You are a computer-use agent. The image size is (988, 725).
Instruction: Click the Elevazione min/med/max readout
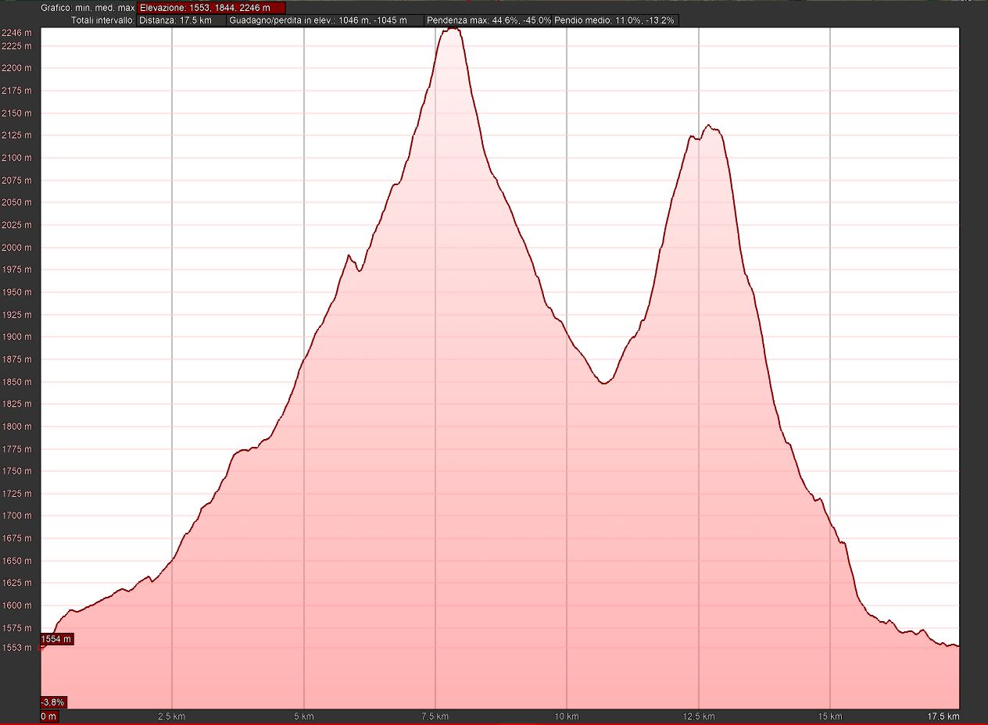[211, 8]
